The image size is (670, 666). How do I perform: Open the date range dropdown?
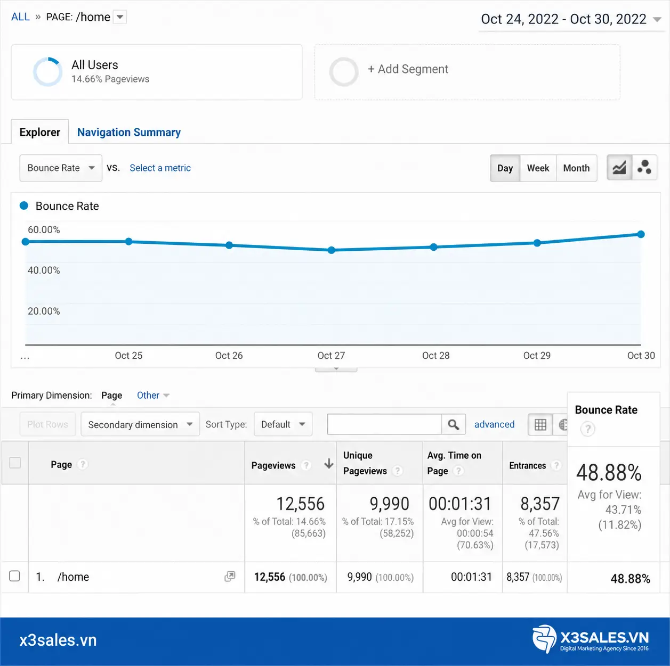[x=571, y=19]
